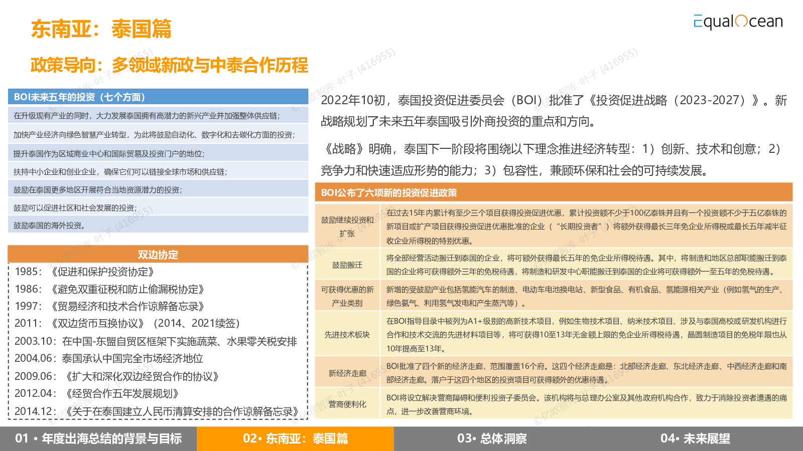Select the 02 东南亚：泰国篇 tab
Image resolution: width=803 pixels, height=451 pixels.
(x=295, y=438)
